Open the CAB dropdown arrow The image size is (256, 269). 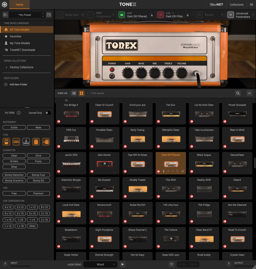tap(173, 13)
